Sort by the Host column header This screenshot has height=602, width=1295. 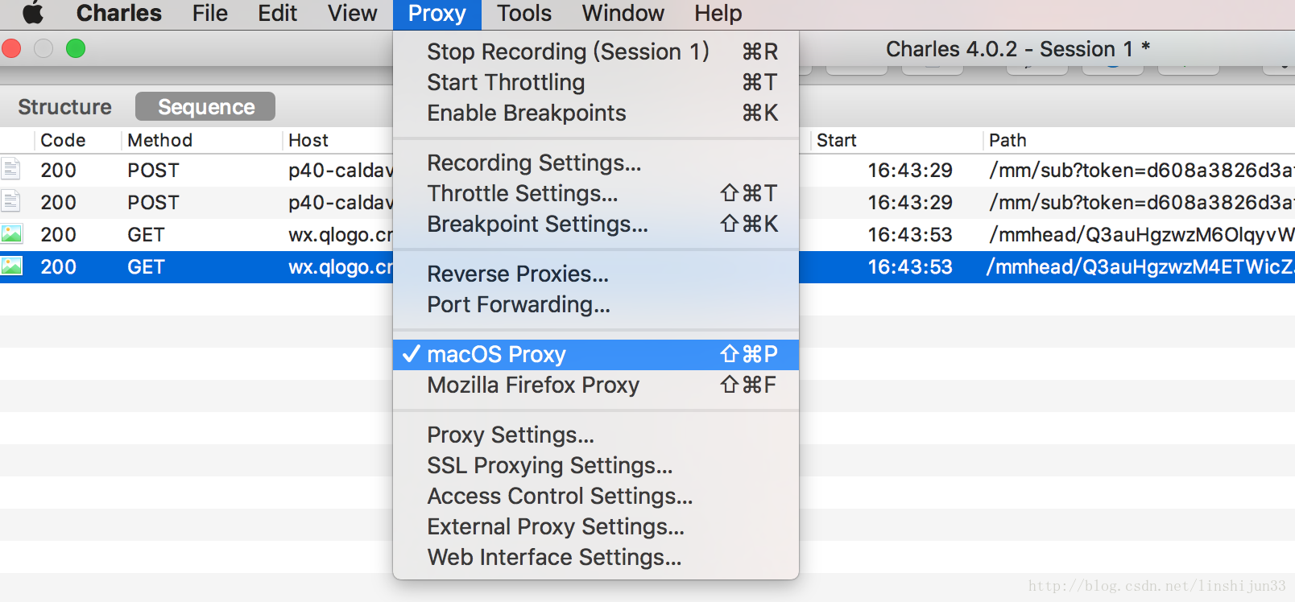coord(308,140)
